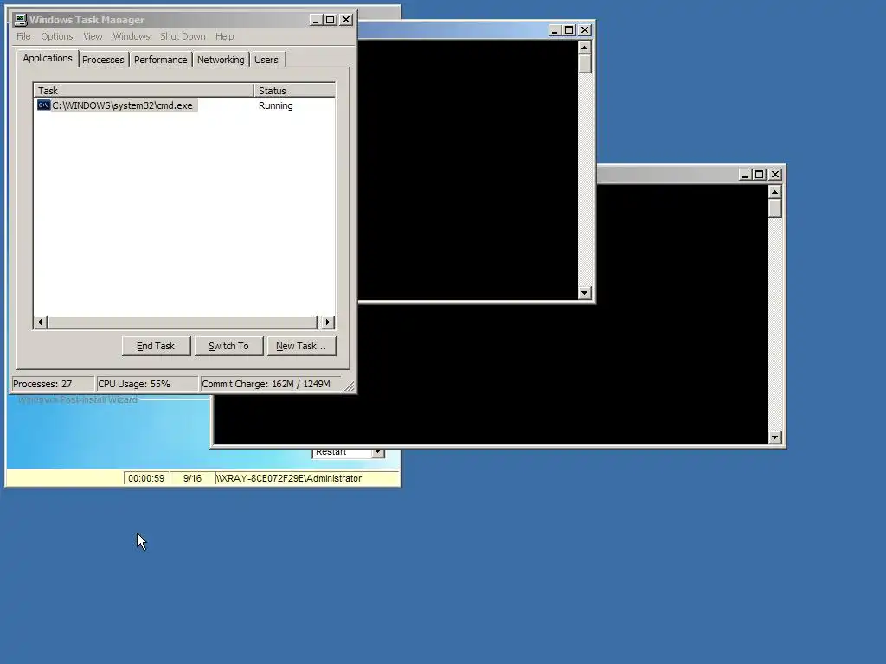Open the Windows menu
Viewport: 886px width, 664px height.
(132, 36)
